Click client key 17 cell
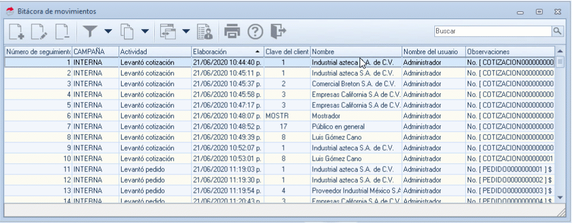 coord(287,126)
